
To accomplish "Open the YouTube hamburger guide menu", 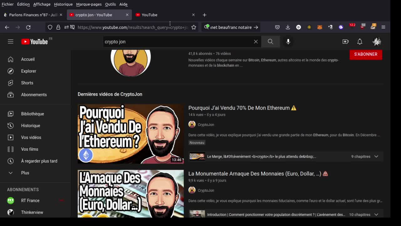I will click(11, 41).
